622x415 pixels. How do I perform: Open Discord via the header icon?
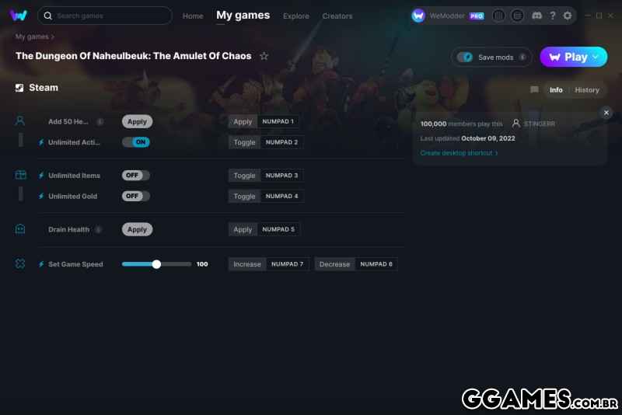(x=536, y=16)
